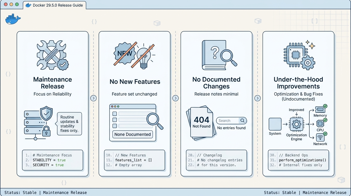This screenshot has height=196, width=351.
Task: Click the STABILITY = true code line
Action: 49,160
